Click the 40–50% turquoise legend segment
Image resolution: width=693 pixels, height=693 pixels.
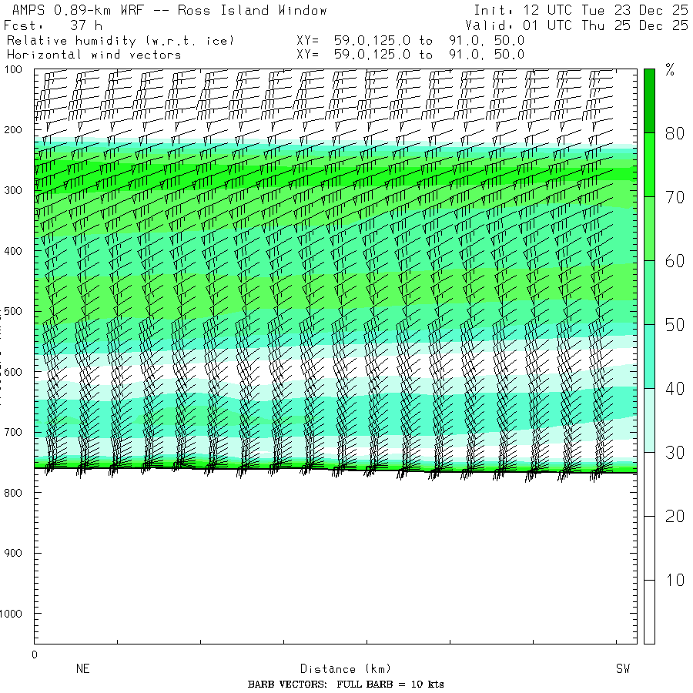click(x=649, y=356)
